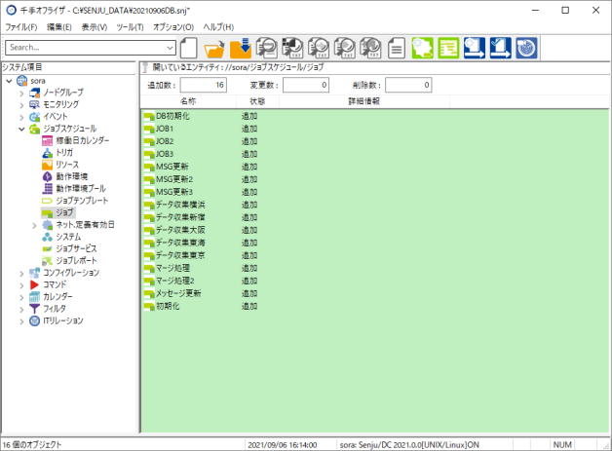Sort by the 名称 column header
Viewport: 612px width, 451px height.
coord(188,101)
